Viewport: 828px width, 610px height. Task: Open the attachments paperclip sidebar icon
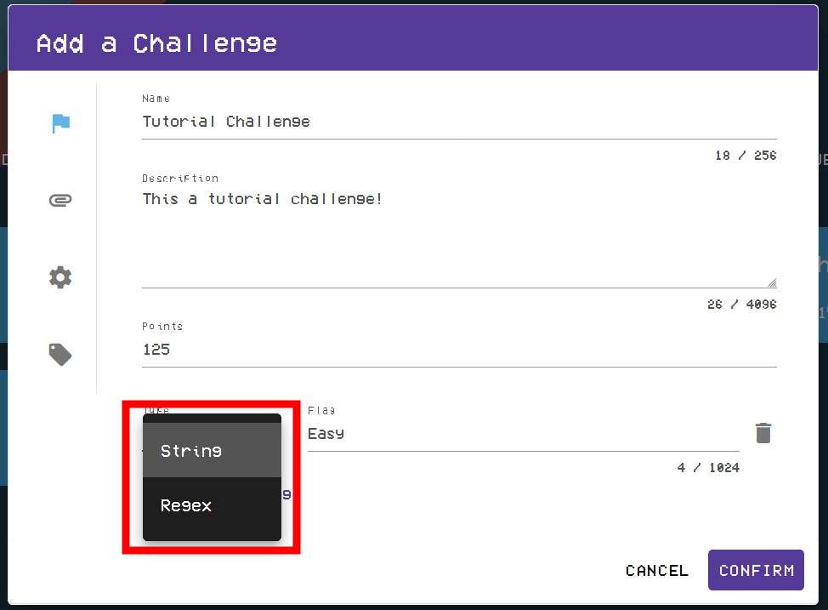pos(60,200)
